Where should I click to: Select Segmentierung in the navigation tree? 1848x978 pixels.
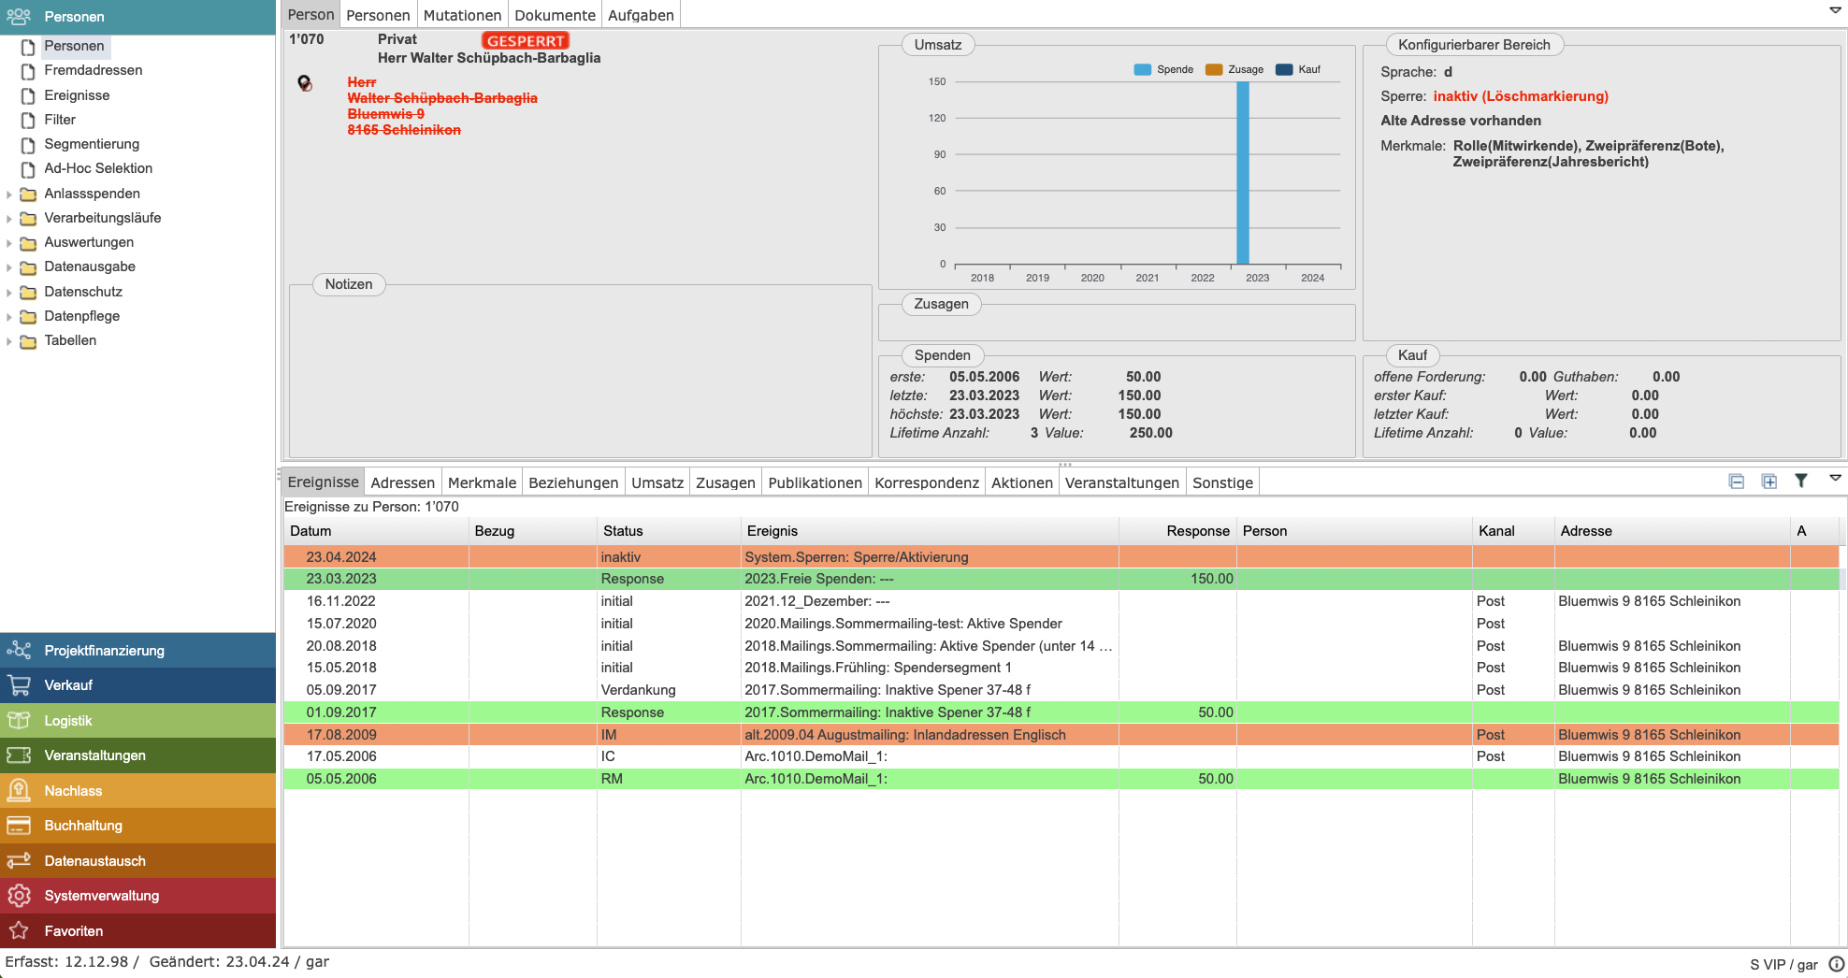pos(92,144)
